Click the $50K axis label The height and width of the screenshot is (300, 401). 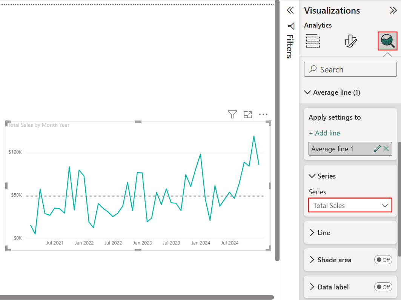point(16,195)
